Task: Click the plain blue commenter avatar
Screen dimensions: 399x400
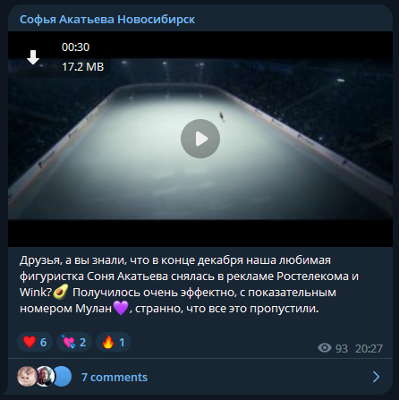Action: (63, 377)
